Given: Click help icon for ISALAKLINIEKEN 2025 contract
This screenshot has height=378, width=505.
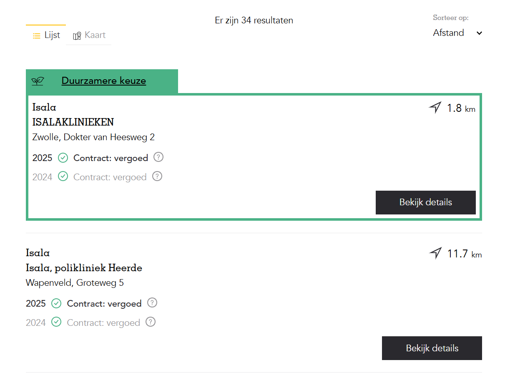Looking at the screenshot, I should (158, 157).
